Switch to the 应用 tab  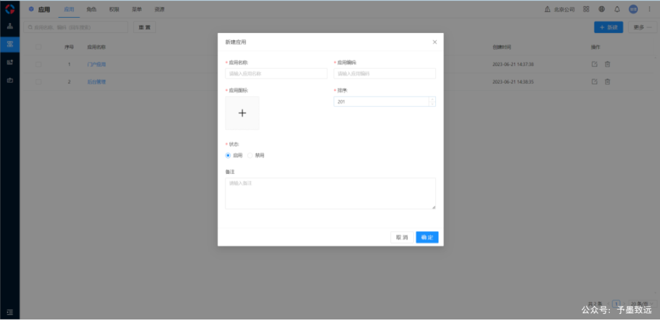pyautogui.click(x=69, y=9)
